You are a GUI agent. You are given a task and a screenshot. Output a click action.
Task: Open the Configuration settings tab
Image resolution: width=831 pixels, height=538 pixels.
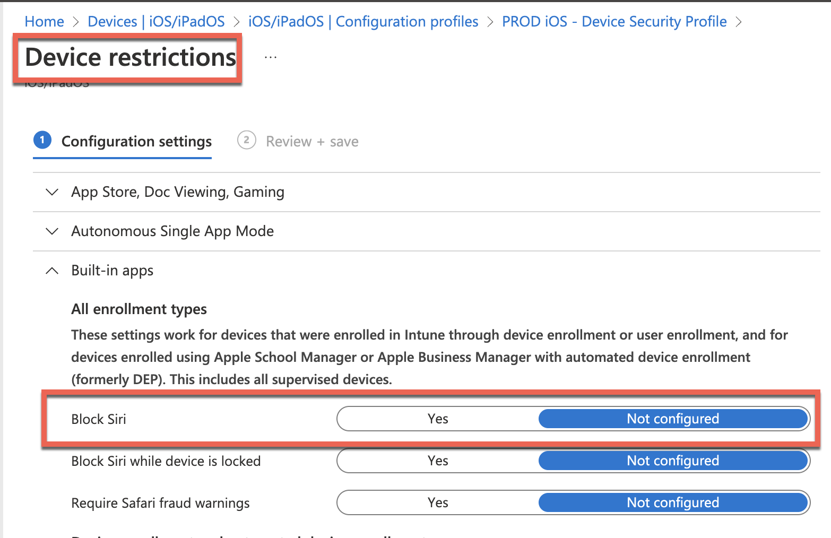[136, 142]
